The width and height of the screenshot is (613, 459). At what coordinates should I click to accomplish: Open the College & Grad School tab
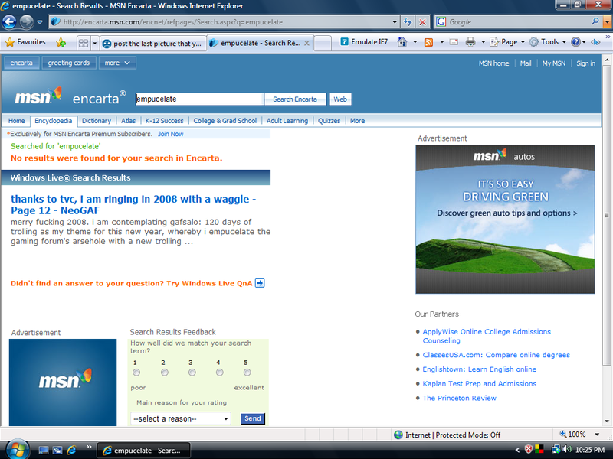[x=225, y=121]
